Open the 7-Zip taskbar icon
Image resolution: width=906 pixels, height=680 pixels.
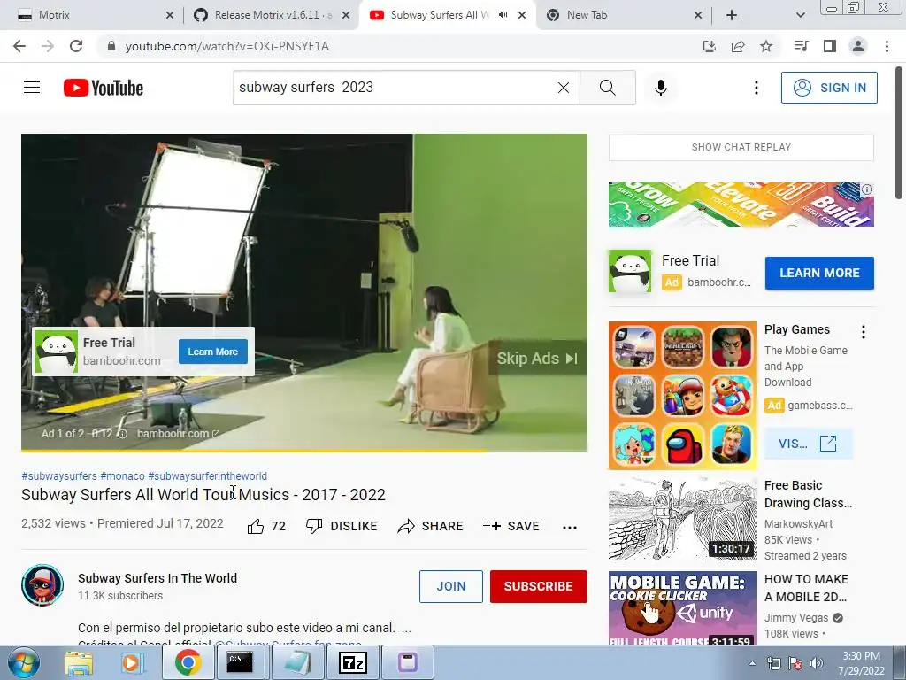pyautogui.click(x=353, y=662)
